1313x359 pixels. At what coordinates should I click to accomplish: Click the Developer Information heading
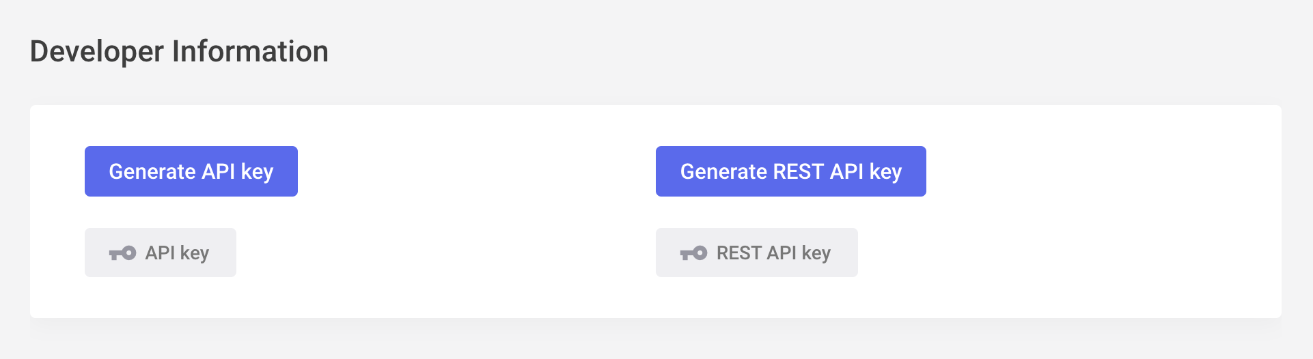point(179,51)
